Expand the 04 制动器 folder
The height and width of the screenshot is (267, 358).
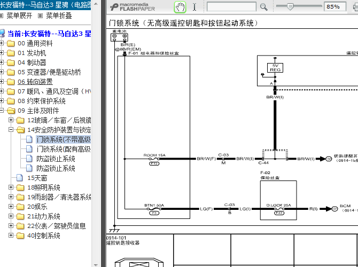click(x=2, y=62)
